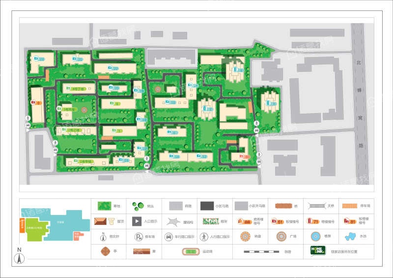
Task: Click the legend label text 入口指示
Action: click(x=151, y=221)
